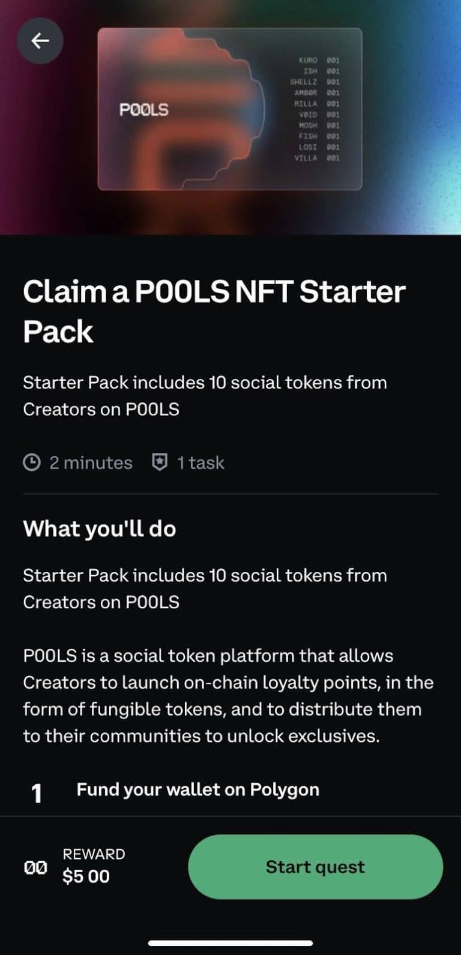Tap the Fund your wallet on Polygon step
The image size is (461, 955).
click(197, 789)
